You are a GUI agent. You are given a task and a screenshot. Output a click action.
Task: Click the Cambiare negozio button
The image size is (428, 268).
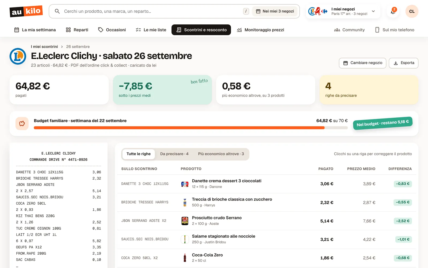(362, 63)
